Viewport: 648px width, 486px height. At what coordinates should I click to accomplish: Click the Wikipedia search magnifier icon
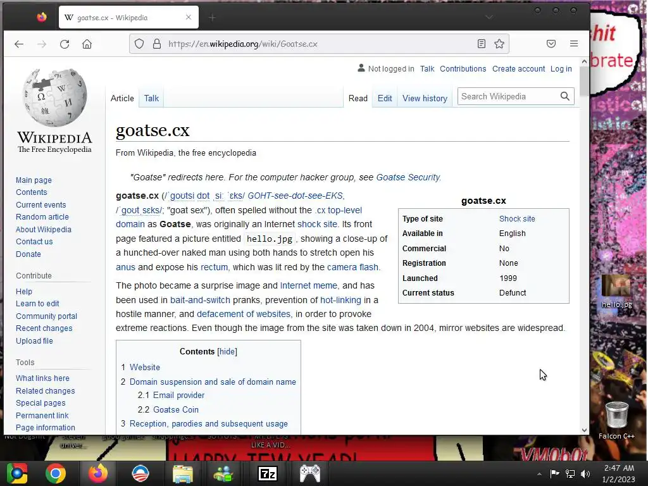pyautogui.click(x=565, y=96)
